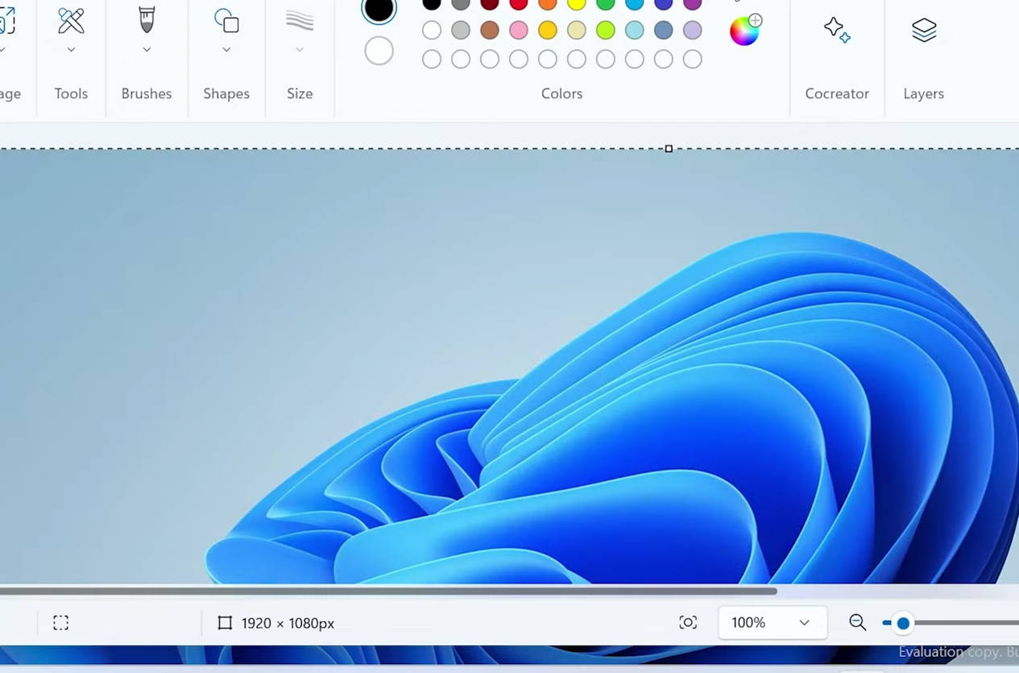Open the Shapes gallery icon
This screenshot has height=673, width=1019.
click(226, 22)
